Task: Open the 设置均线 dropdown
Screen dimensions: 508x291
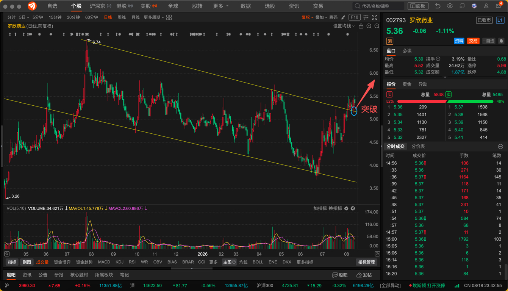Action: click(x=344, y=26)
